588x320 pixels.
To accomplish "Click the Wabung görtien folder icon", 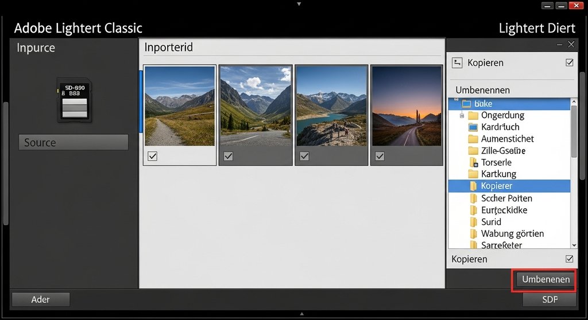I will (x=474, y=233).
